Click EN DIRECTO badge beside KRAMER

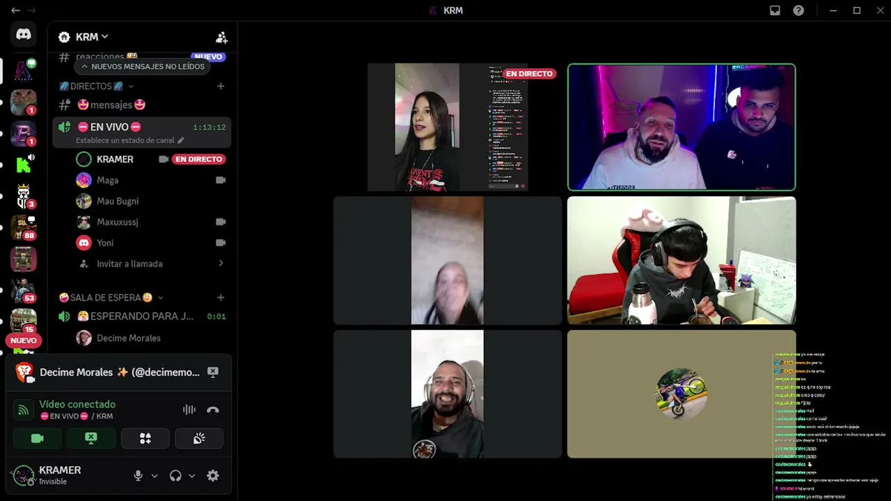tap(199, 159)
